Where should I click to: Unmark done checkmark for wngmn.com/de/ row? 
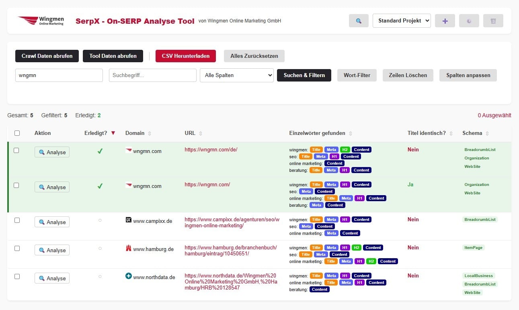100,151
